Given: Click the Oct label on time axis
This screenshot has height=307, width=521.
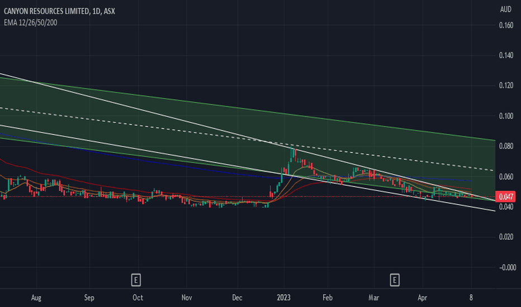Looking at the screenshot, I should [138, 298].
